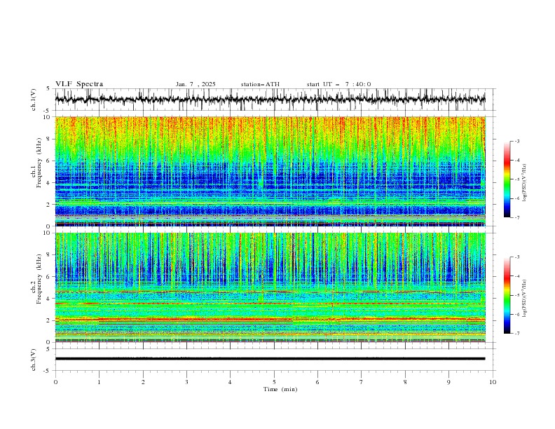Click the log(PSD) label of ch.1 colorbar
The height and width of the screenshot is (429, 555).
click(x=524, y=183)
